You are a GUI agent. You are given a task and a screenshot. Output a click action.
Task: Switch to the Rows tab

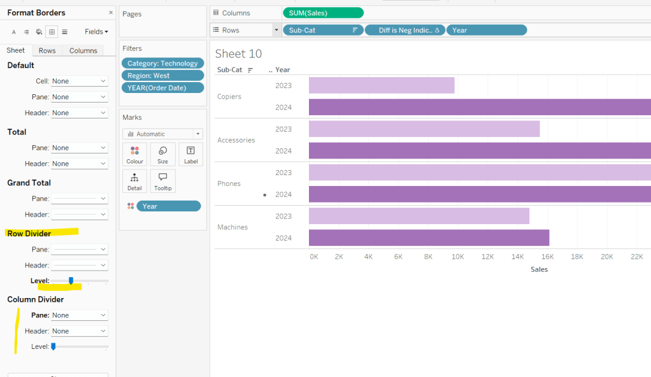[46, 51]
